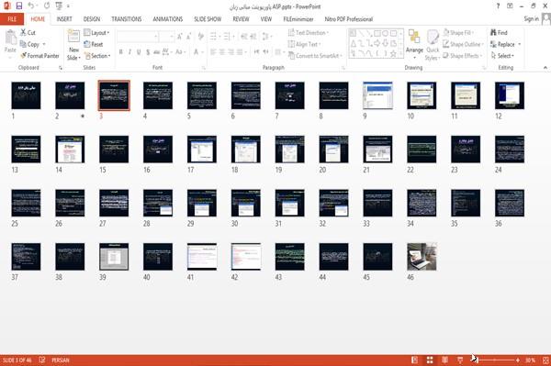Open the TRANSITIONS ribbon tab
This screenshot has height=366, width=551.
point(127,19)
